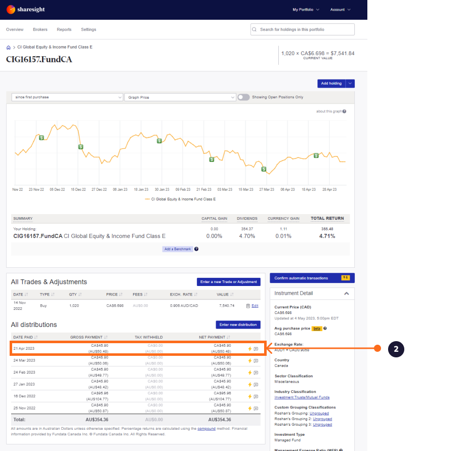This screenshot has width=464, height=451.
Task: Click first dividend marker near 23 Nov 22
Action: coord(41,138)
